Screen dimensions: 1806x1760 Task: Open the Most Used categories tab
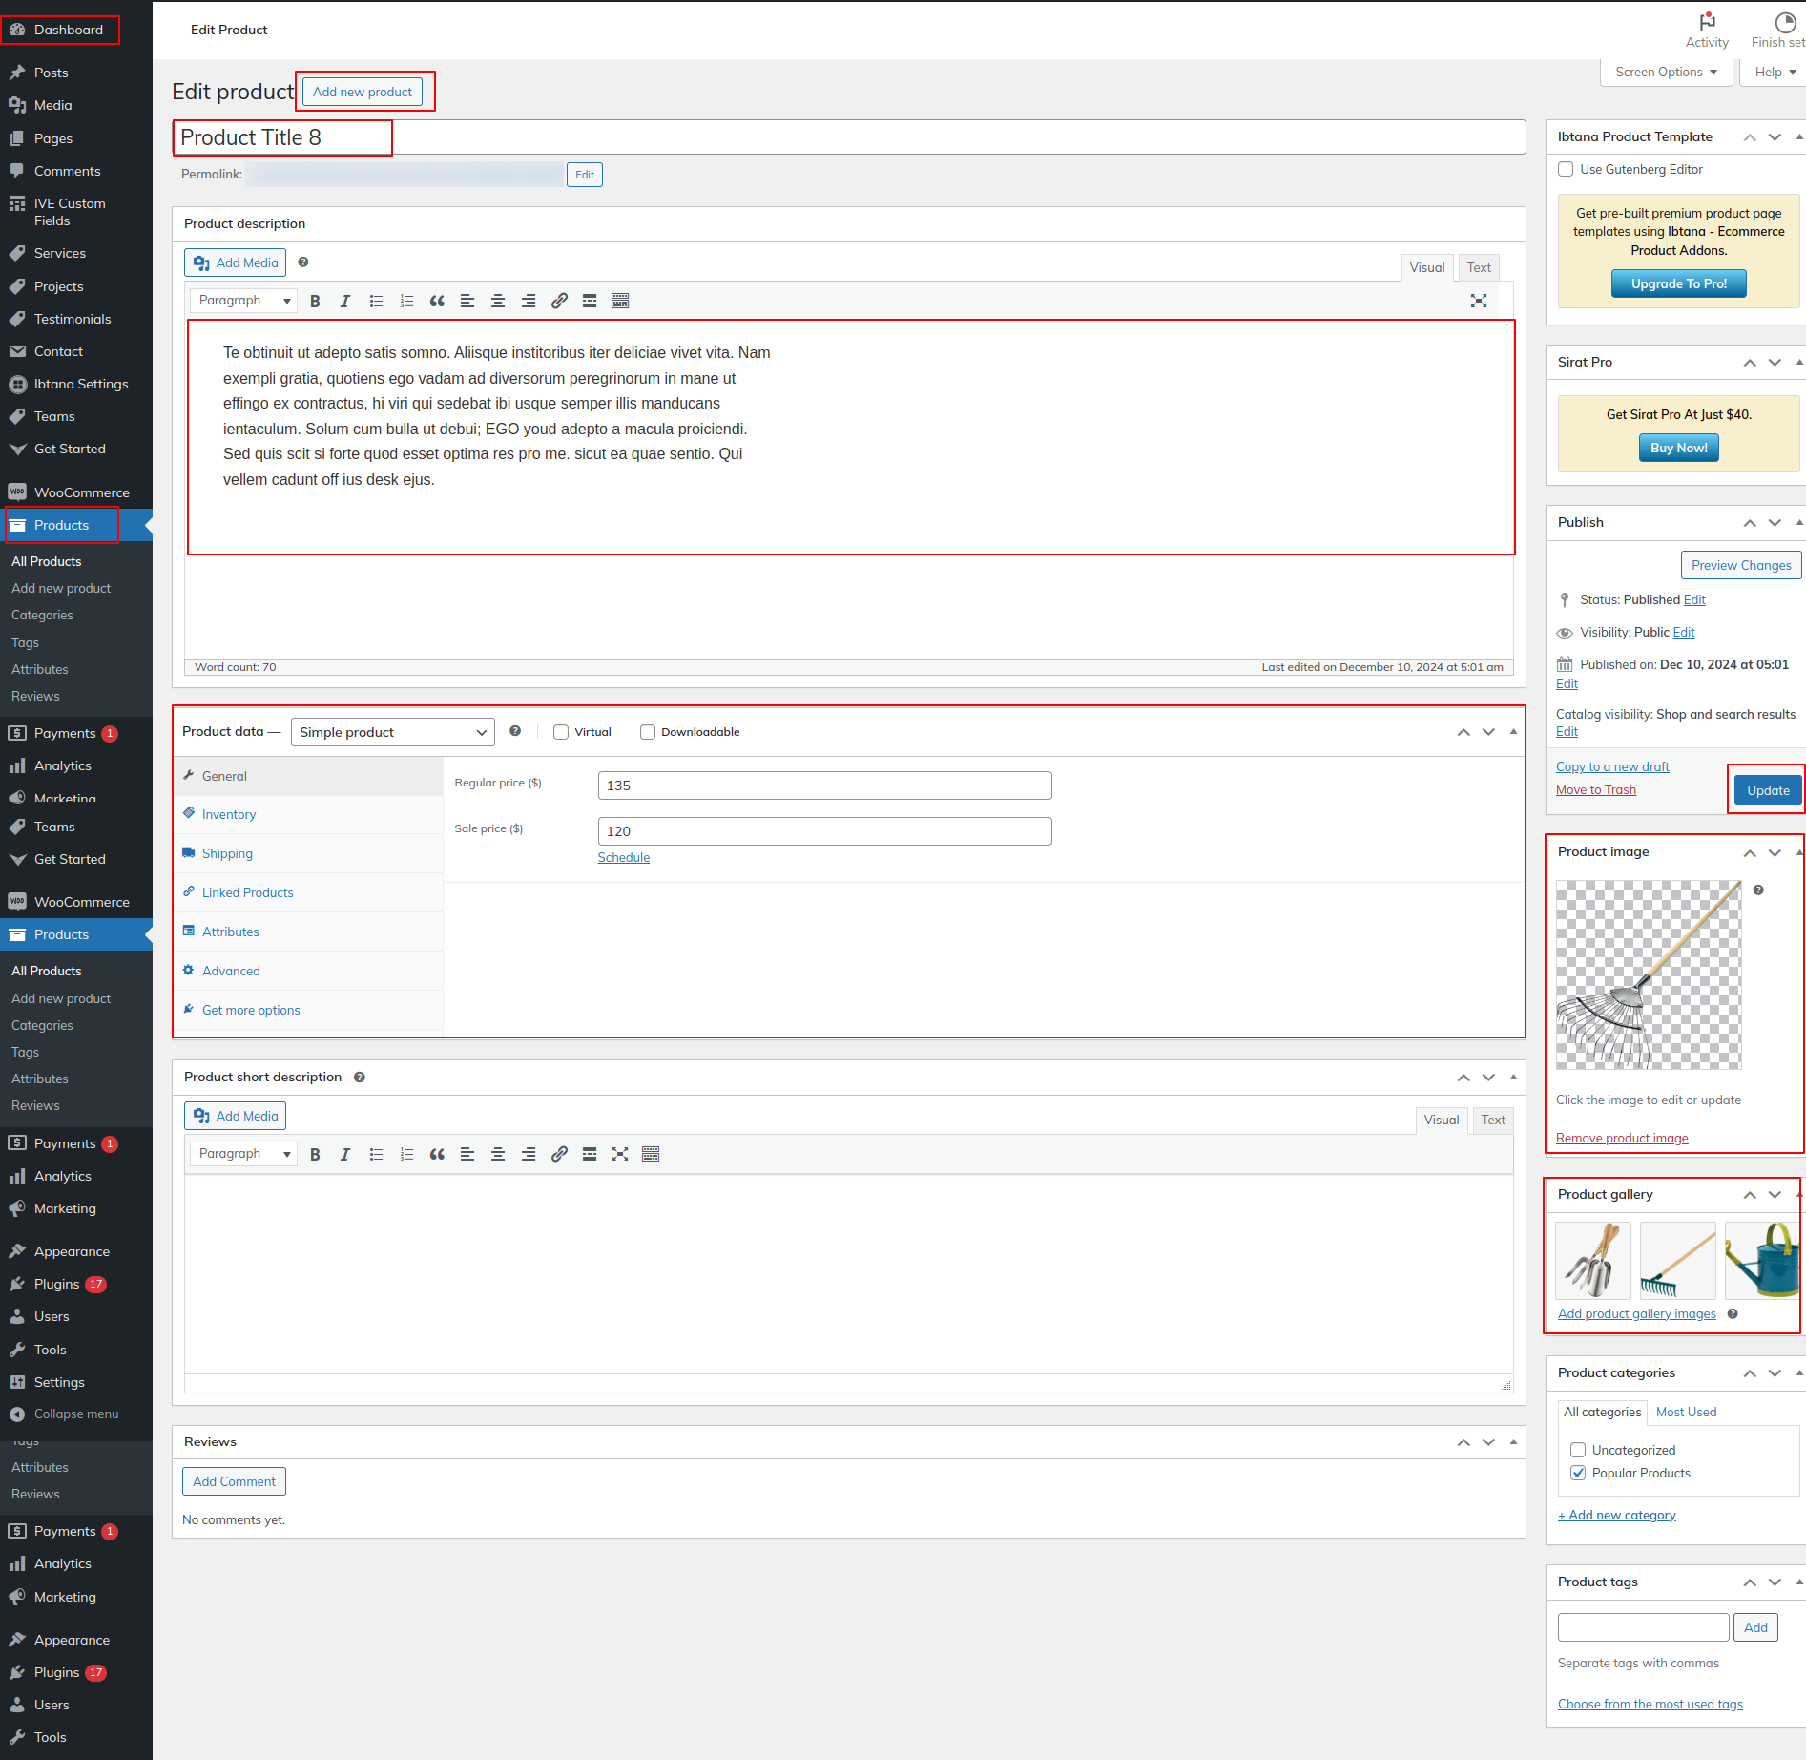[1686, 1413]
